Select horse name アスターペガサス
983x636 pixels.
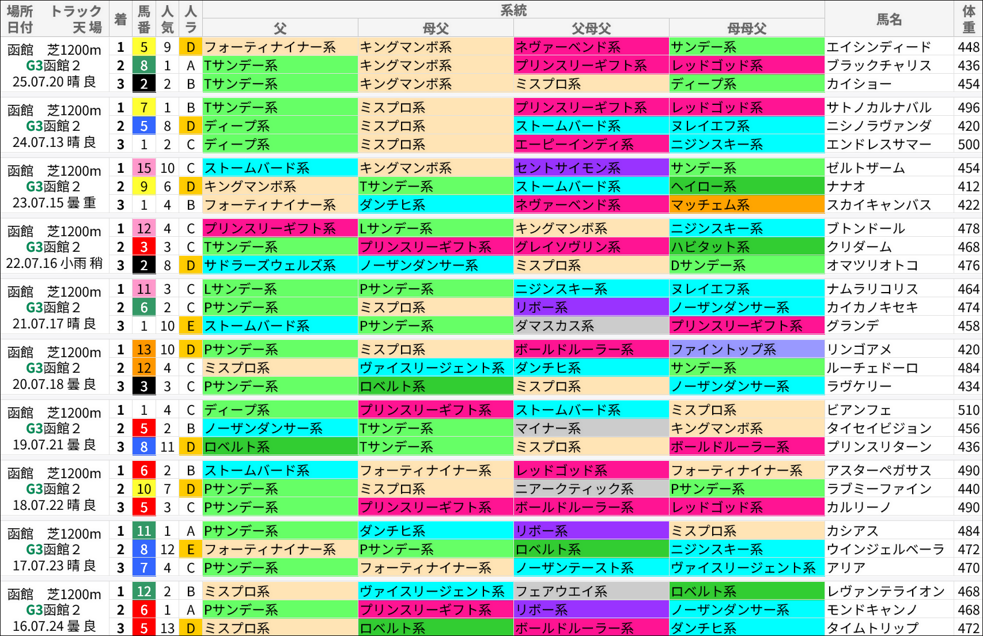pos(878,471)
